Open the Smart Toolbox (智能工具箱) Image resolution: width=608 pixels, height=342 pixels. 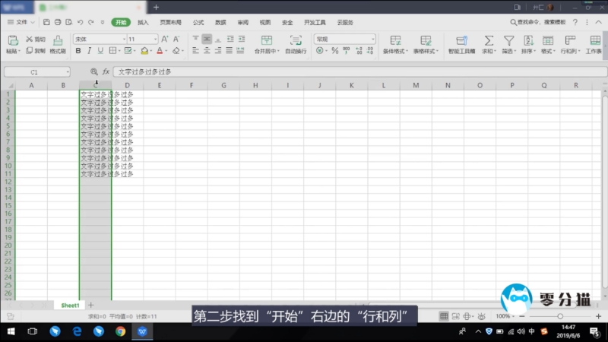(x=461, y=44)
